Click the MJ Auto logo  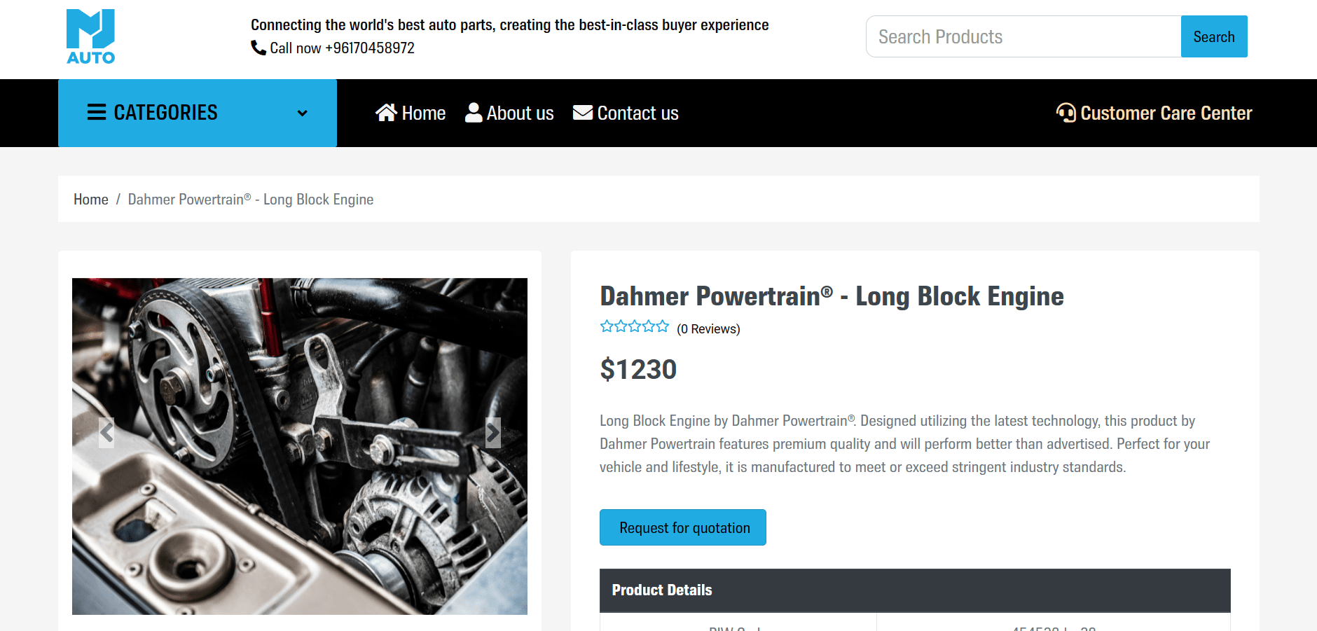tap(90, 36)
